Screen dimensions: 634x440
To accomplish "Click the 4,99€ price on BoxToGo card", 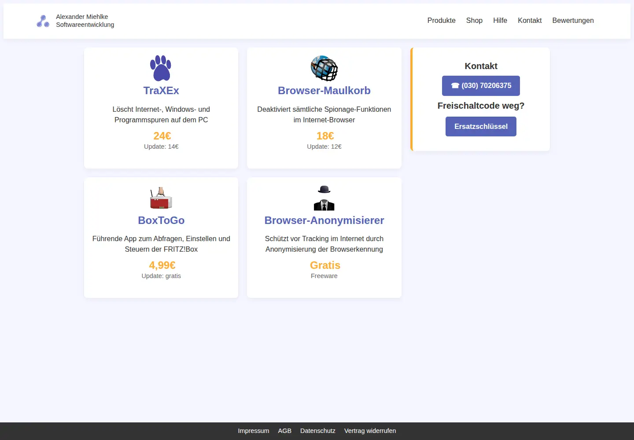I will tap(162, 265).
